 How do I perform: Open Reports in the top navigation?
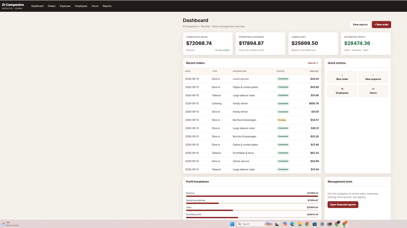107,6
